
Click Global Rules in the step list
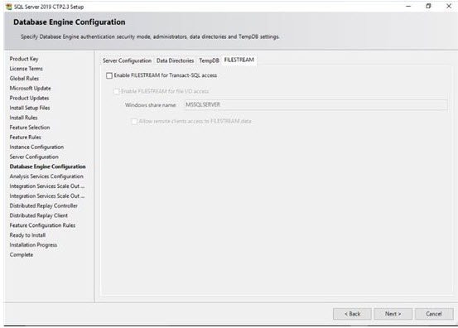24,79
